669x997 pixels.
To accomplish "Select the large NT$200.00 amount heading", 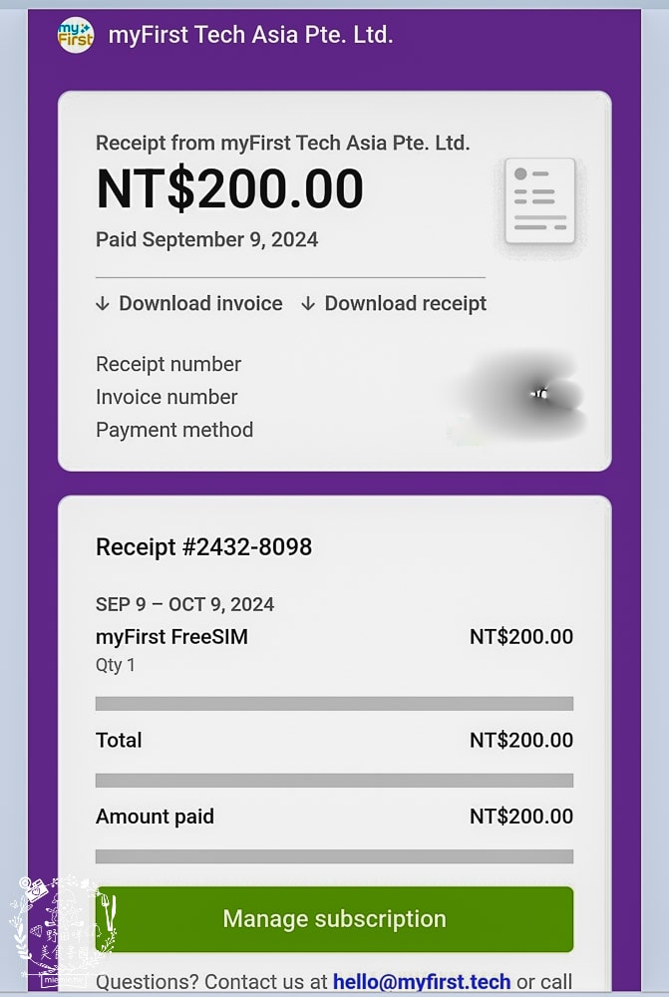I will (x=229, y=188).
